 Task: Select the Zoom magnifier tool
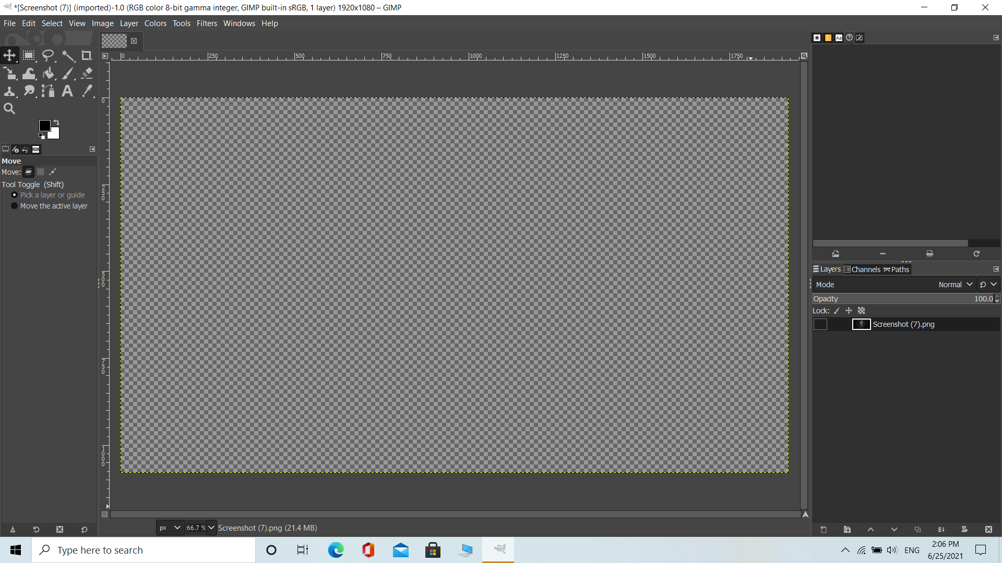tap(9, 108)
